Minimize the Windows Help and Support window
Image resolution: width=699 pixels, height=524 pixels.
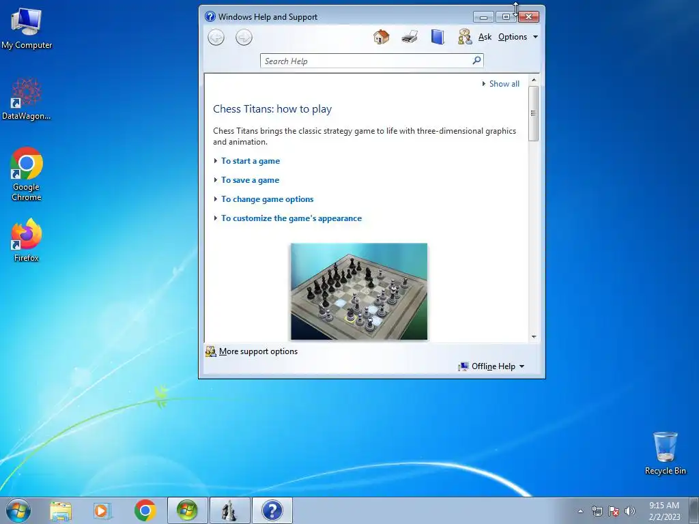[483, 17]
